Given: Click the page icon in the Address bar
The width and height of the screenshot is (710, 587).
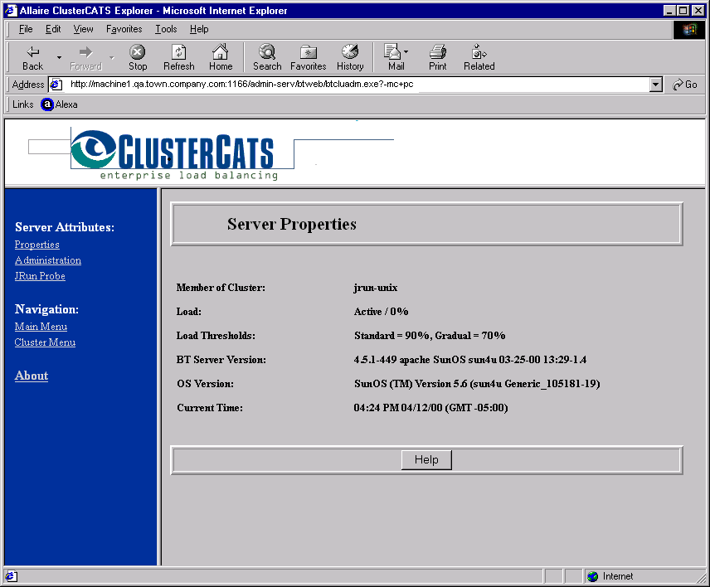Looking at the screenshot, I should point(56,85).
